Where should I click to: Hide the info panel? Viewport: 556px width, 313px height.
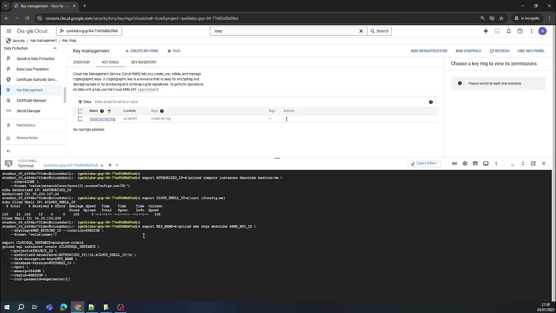coord(531,51)
